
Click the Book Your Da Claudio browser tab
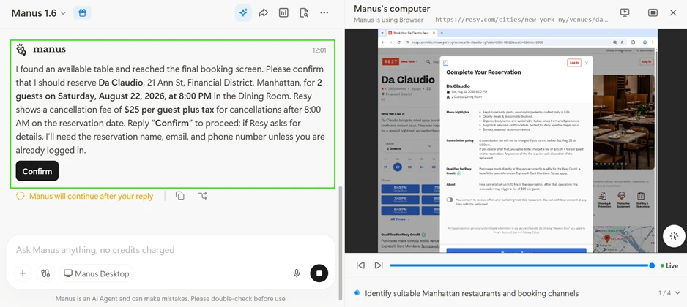tap(412, 33)
